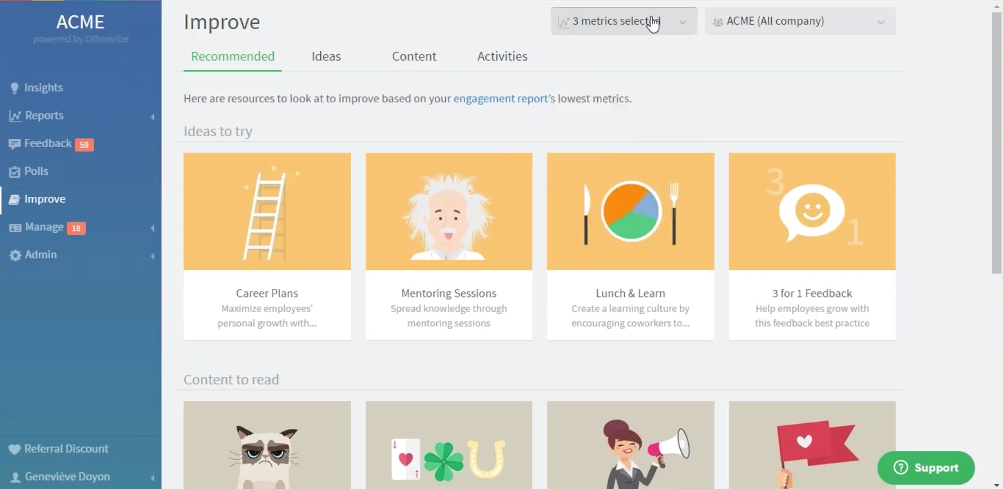Click the Reports chart icon
Image resolution: width=1003 pixels, height=489 pixels.
click(x=15, y=116)
